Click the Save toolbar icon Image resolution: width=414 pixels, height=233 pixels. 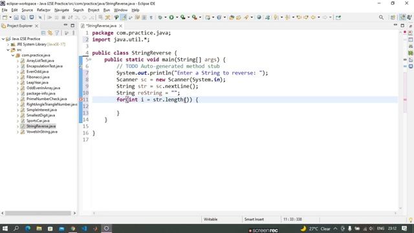coord(16,17)
